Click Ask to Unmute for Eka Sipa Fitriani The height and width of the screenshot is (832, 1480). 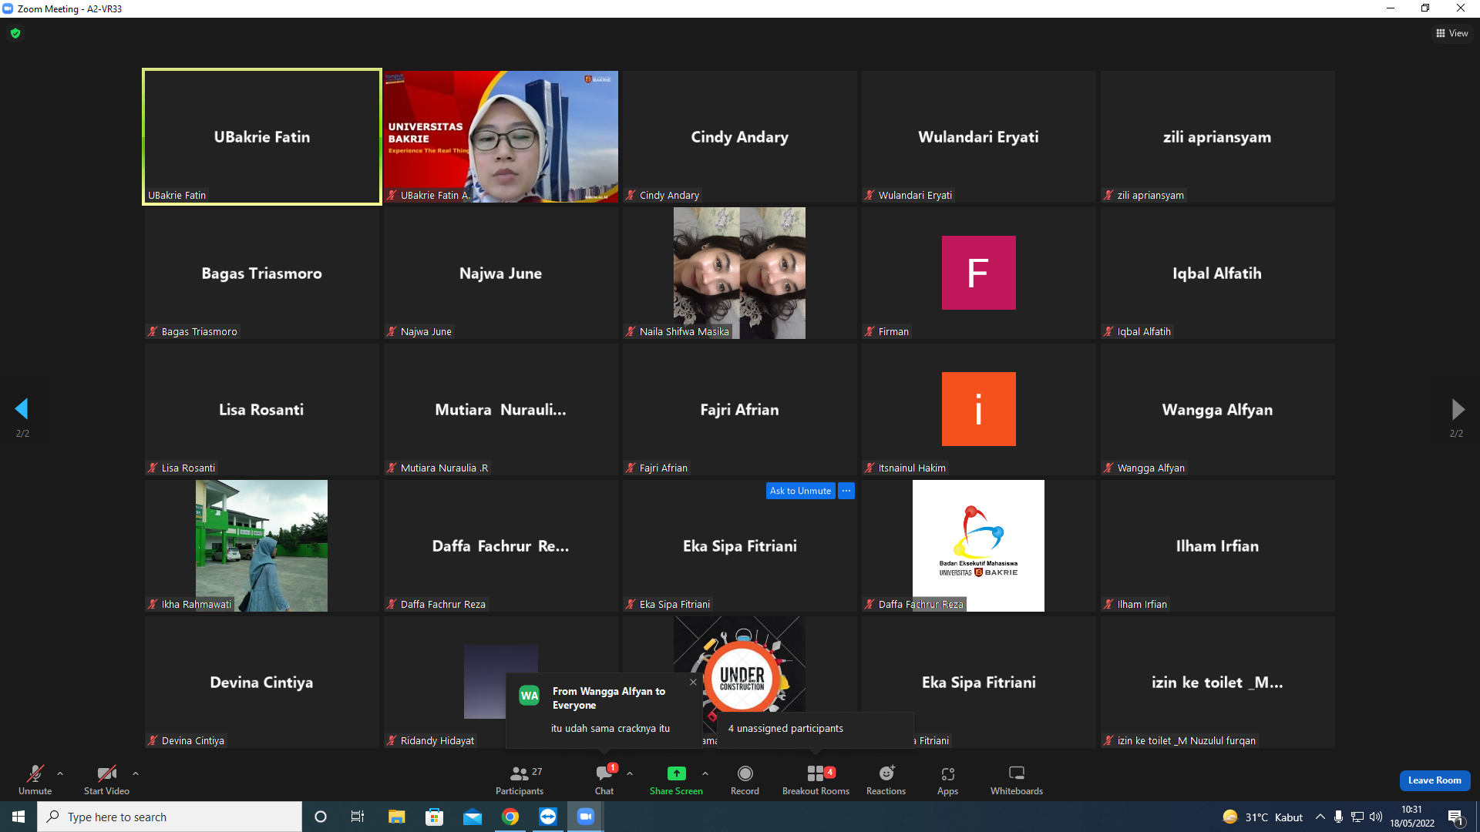[x=800, y=491]
